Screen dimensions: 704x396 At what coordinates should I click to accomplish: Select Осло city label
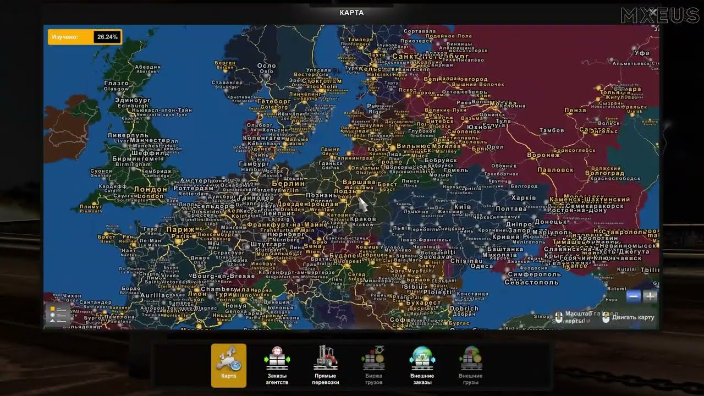tap(266, 66)
